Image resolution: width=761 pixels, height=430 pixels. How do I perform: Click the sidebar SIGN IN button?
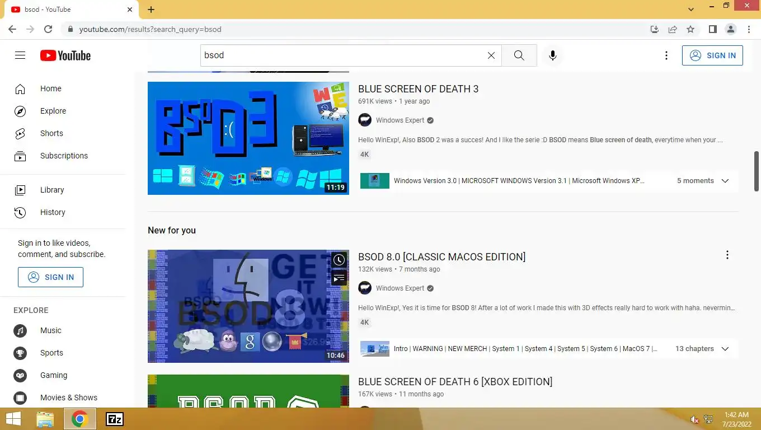50,277
